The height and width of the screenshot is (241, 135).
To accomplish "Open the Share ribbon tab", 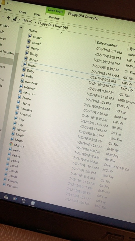I will (23, 12).
